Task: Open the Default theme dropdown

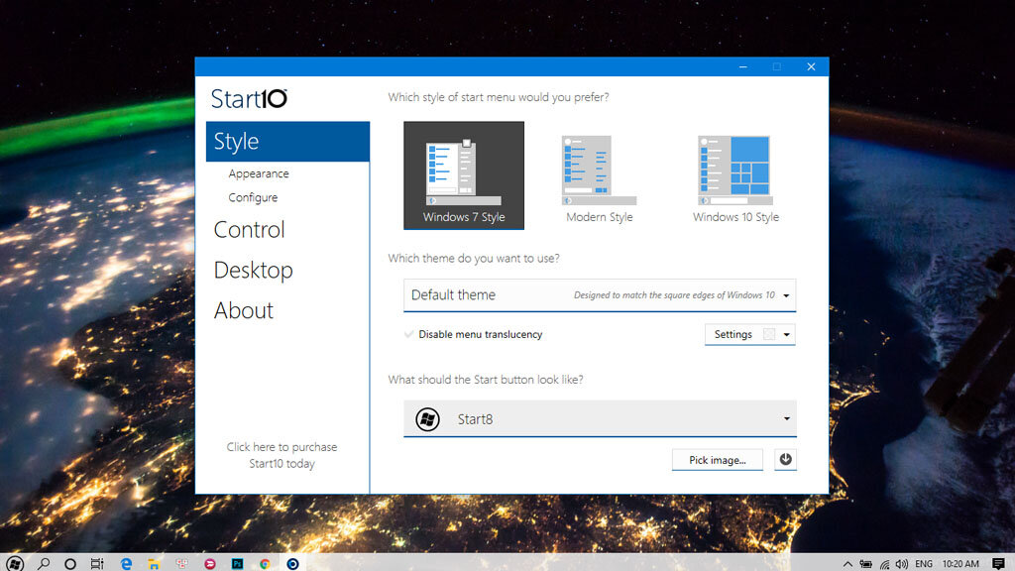Action: click(600, 295)
